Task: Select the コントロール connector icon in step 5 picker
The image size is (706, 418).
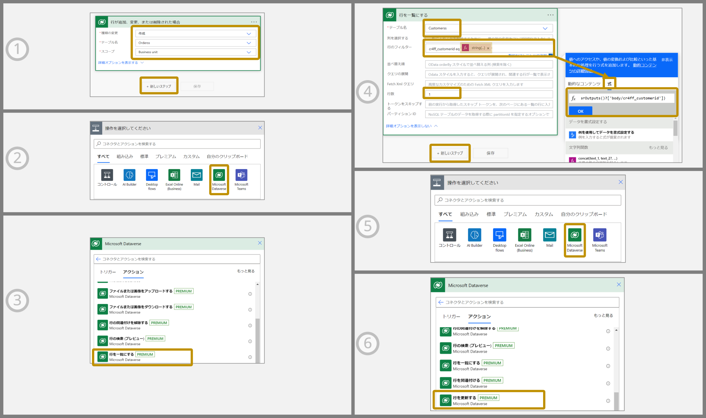Action: pyautogui.click(x=449, y=235)
